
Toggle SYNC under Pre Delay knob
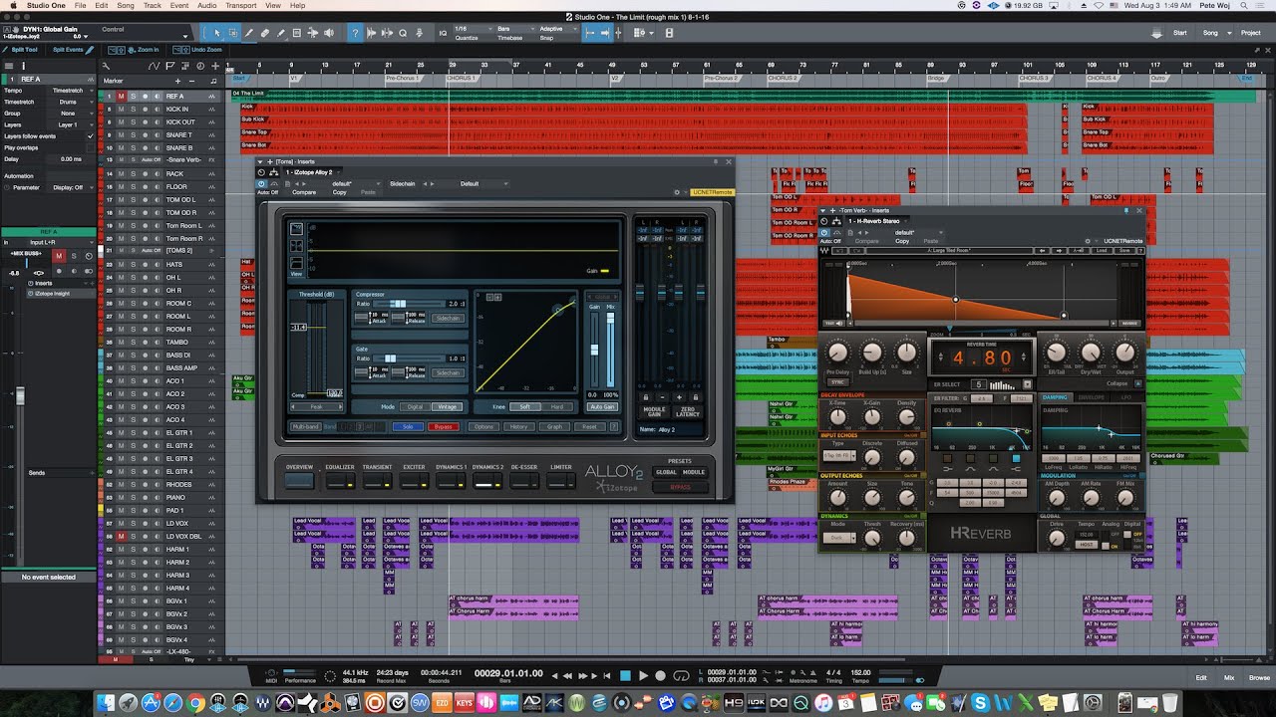click(837, 381)
